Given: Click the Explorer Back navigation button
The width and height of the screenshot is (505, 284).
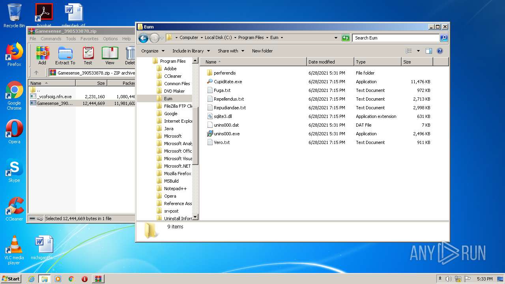Looking at the screenshot, I should tap(144, 38).
